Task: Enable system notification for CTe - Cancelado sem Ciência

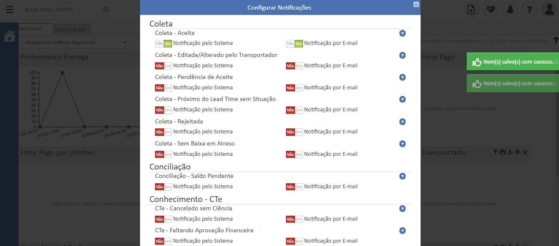Action: coord(169,219)
